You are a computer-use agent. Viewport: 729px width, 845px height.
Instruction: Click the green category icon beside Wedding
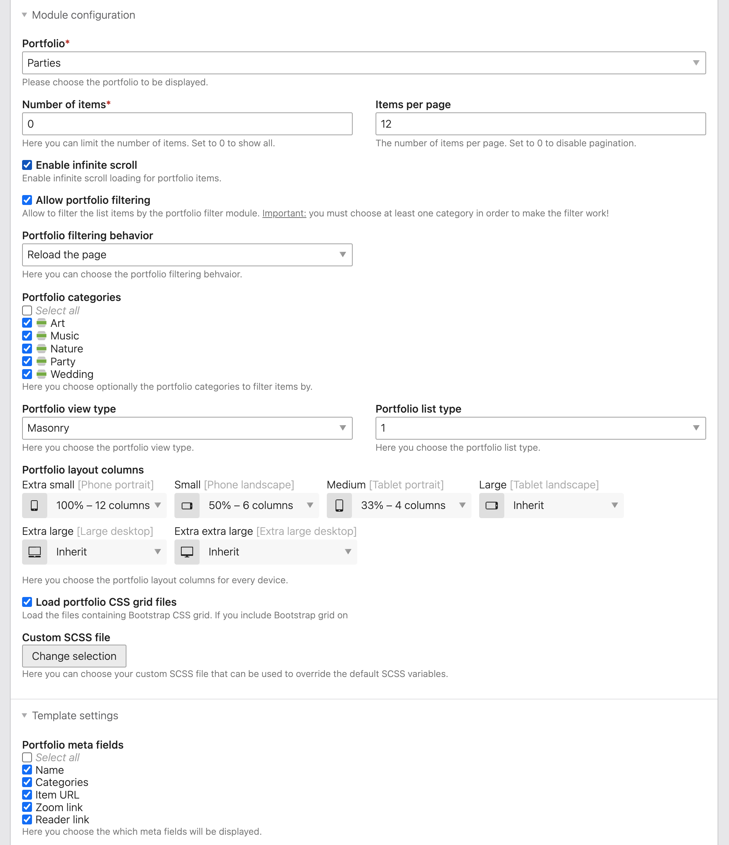click(x=42, y=374)
